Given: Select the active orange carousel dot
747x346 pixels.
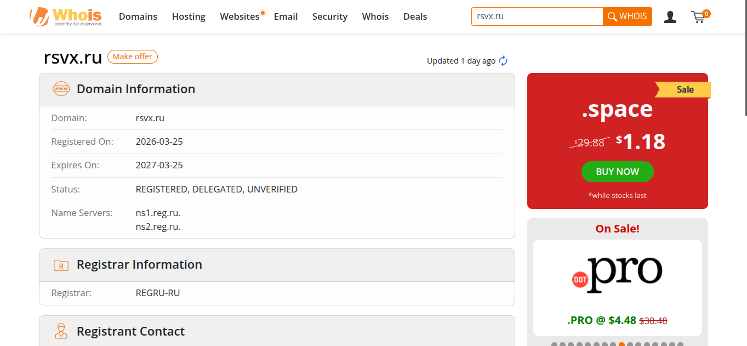Looking at the screenshot, I should click(x=621, y=344).
